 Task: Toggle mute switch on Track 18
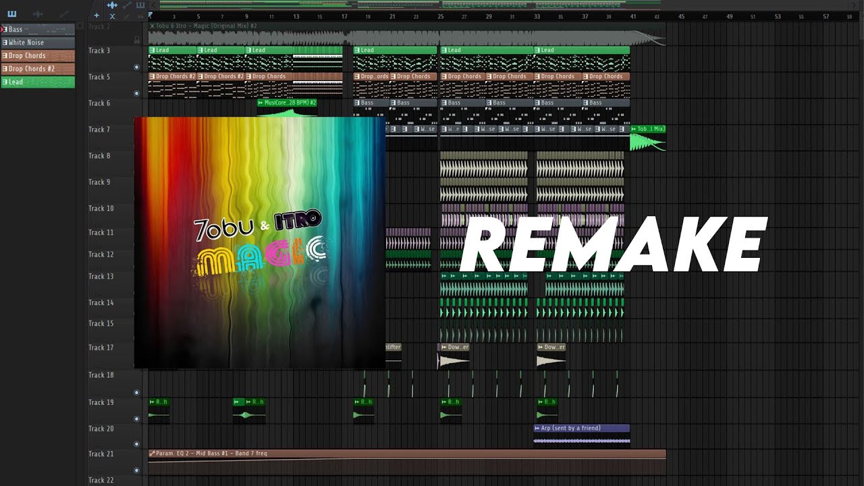tap(137, 392)
